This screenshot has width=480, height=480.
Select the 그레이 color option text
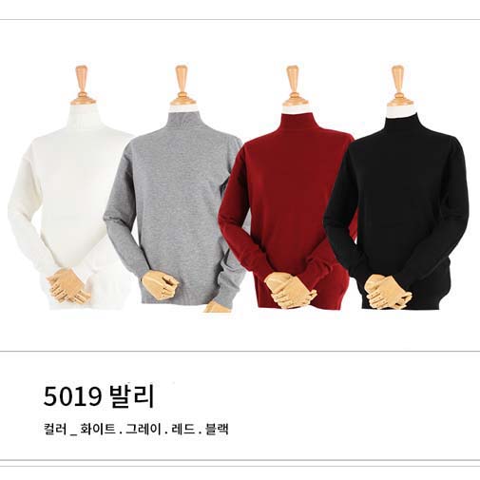[x=144, y=429]
